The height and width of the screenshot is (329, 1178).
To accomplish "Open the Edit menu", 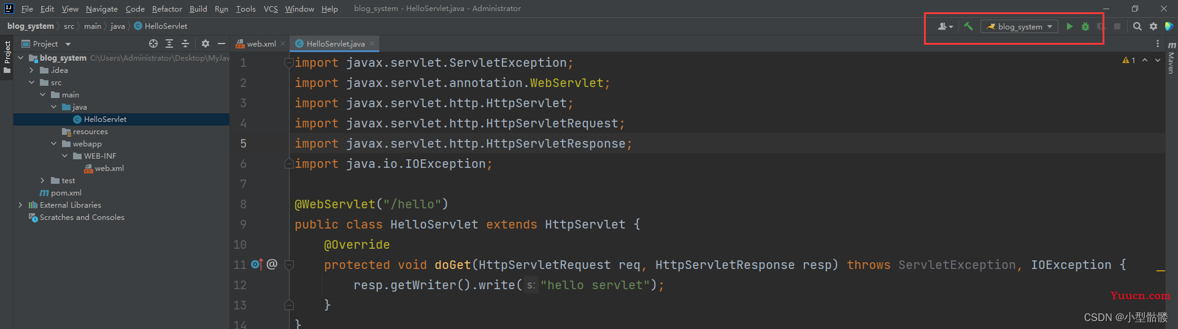I will [x=47, y=9].
